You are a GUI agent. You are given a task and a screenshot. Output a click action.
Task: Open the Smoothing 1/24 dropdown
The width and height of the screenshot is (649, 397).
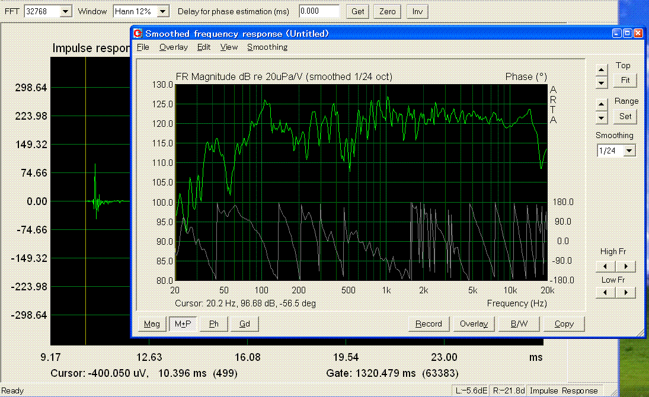(629, 151)
